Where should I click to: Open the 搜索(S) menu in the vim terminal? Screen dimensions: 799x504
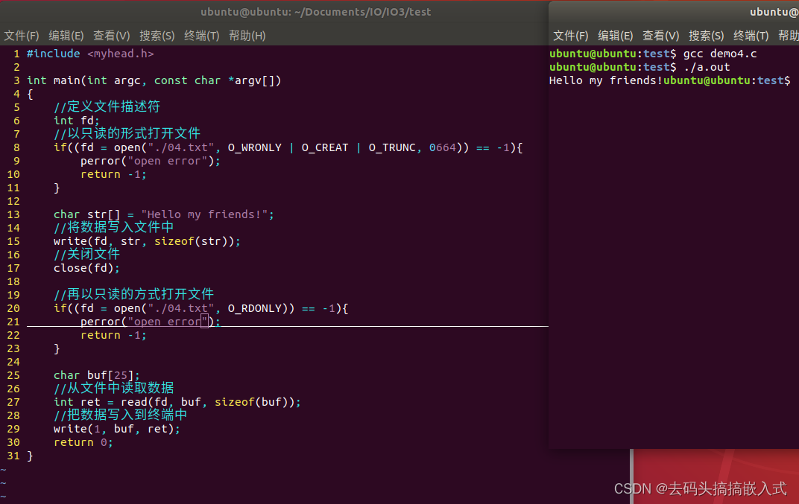point(157,35)
